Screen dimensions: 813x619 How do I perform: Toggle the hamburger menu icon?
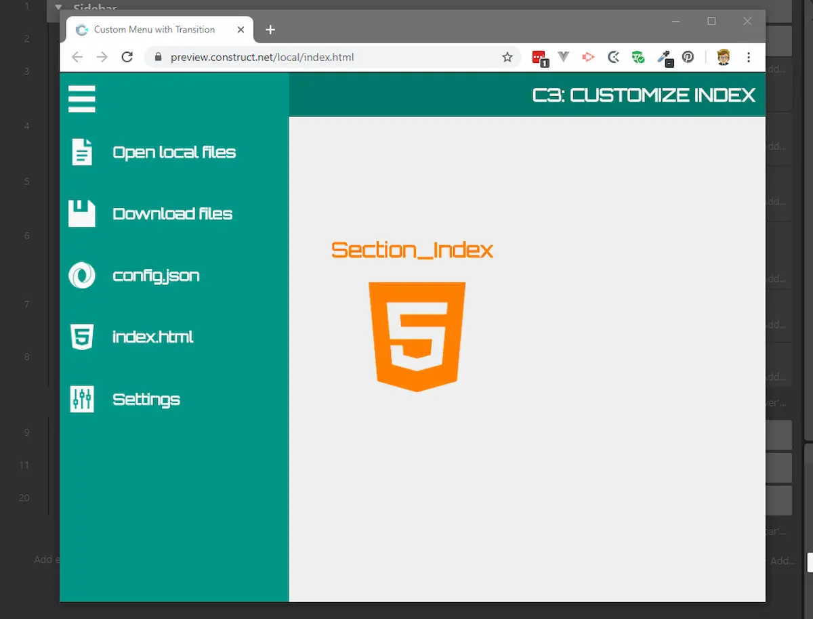82,99
